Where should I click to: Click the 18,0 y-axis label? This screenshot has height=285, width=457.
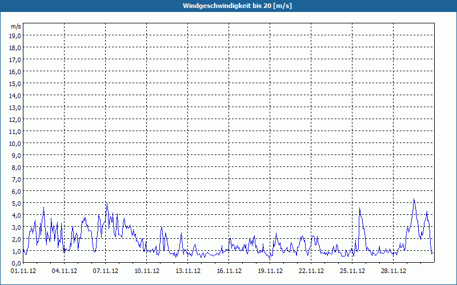(15, 48)
